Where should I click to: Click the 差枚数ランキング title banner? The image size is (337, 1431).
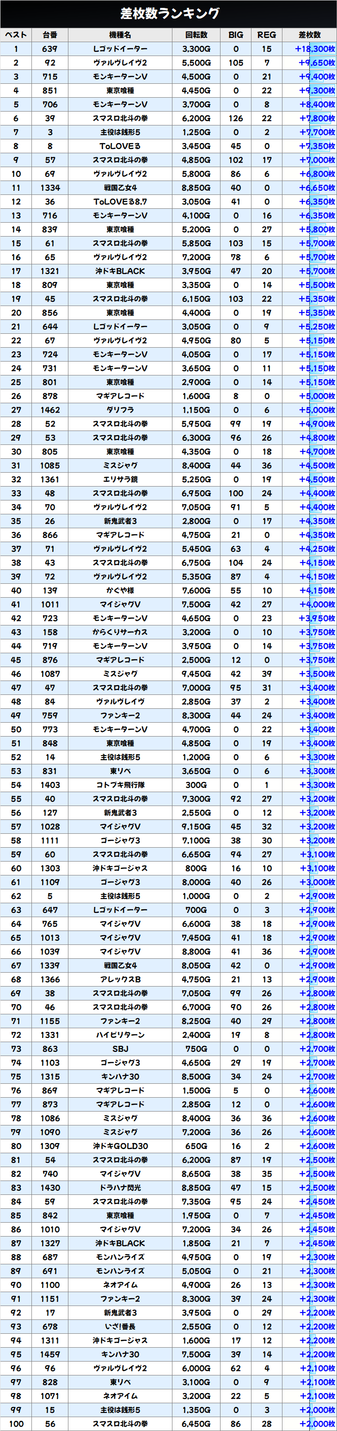coord(168,13)
